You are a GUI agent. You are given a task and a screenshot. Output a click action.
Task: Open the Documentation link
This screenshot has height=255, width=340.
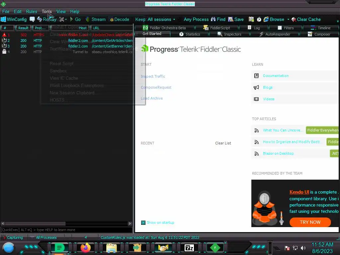(276, 76)
